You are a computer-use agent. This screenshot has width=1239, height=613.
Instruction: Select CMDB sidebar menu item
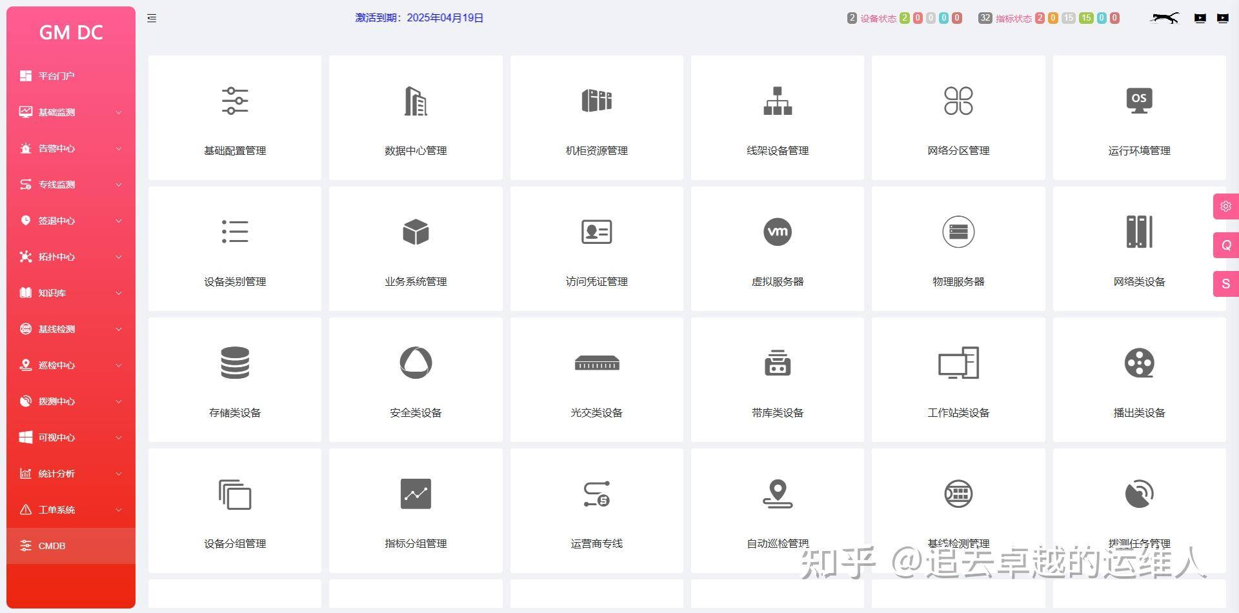[71, 546]
